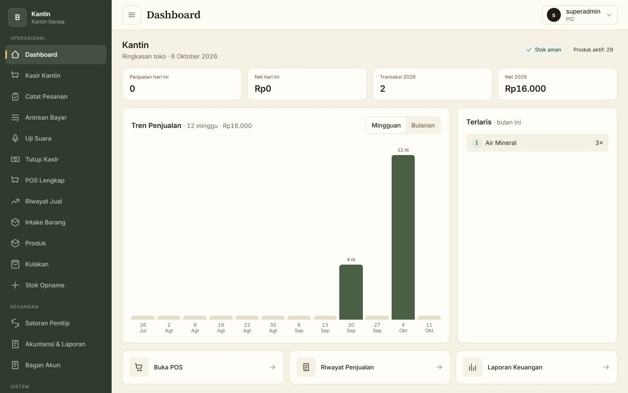
Task: Click the Bagan Akun document icon
Action: pos(15,365)
